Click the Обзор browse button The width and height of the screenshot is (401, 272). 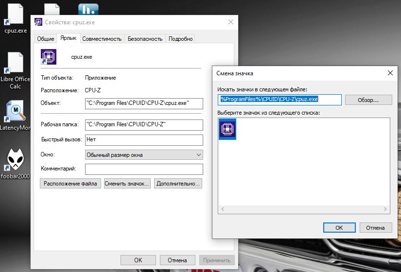368,100
